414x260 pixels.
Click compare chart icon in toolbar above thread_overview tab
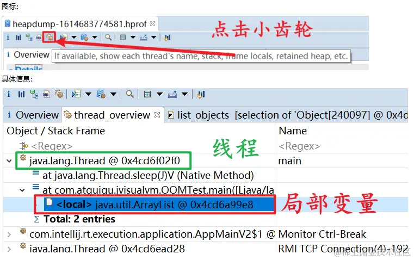[201, 94]
